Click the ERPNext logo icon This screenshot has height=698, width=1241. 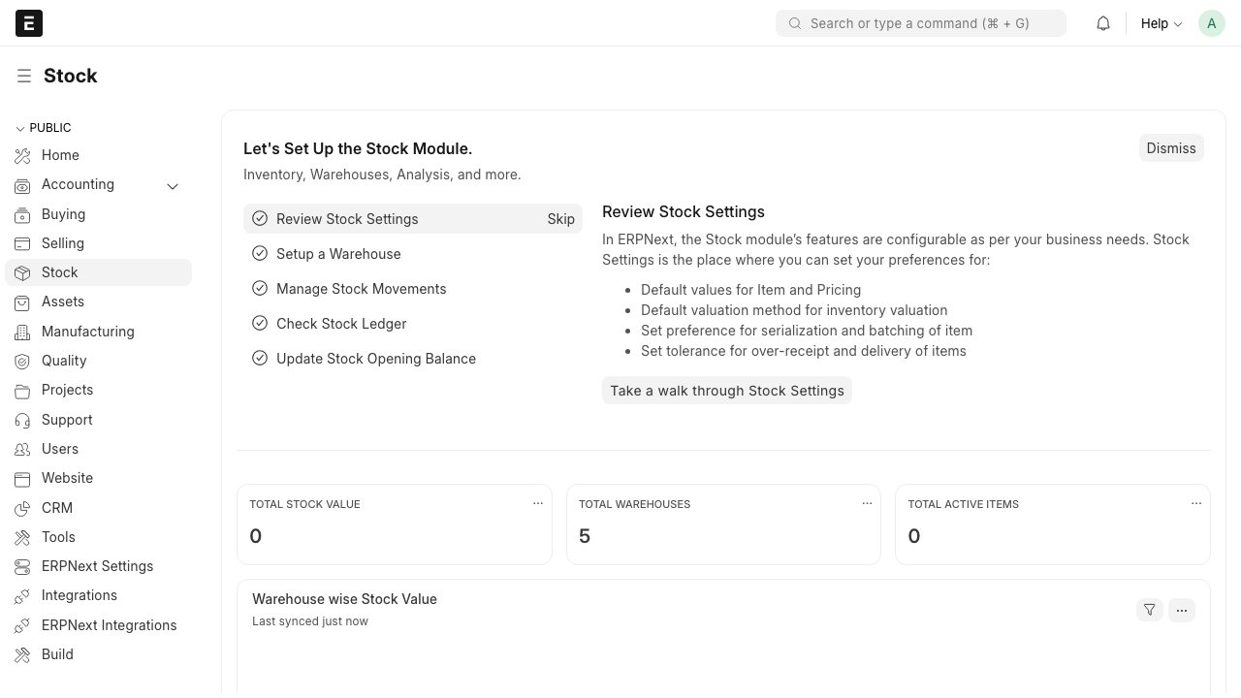(29, 23)
